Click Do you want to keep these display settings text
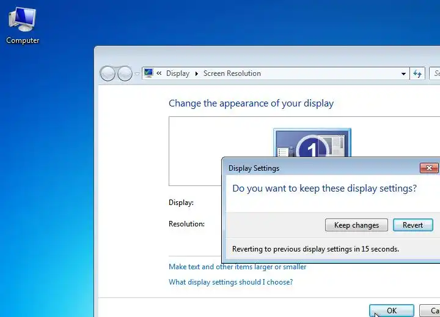This screenshot has width=440, height=317. click(324, 188)
